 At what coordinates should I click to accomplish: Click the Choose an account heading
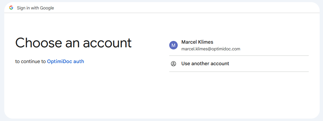(73, 43)
